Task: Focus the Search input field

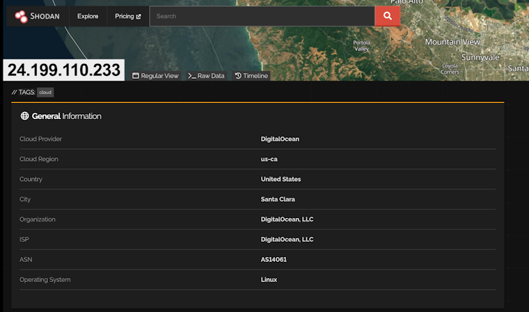Action: pos(262,16)
